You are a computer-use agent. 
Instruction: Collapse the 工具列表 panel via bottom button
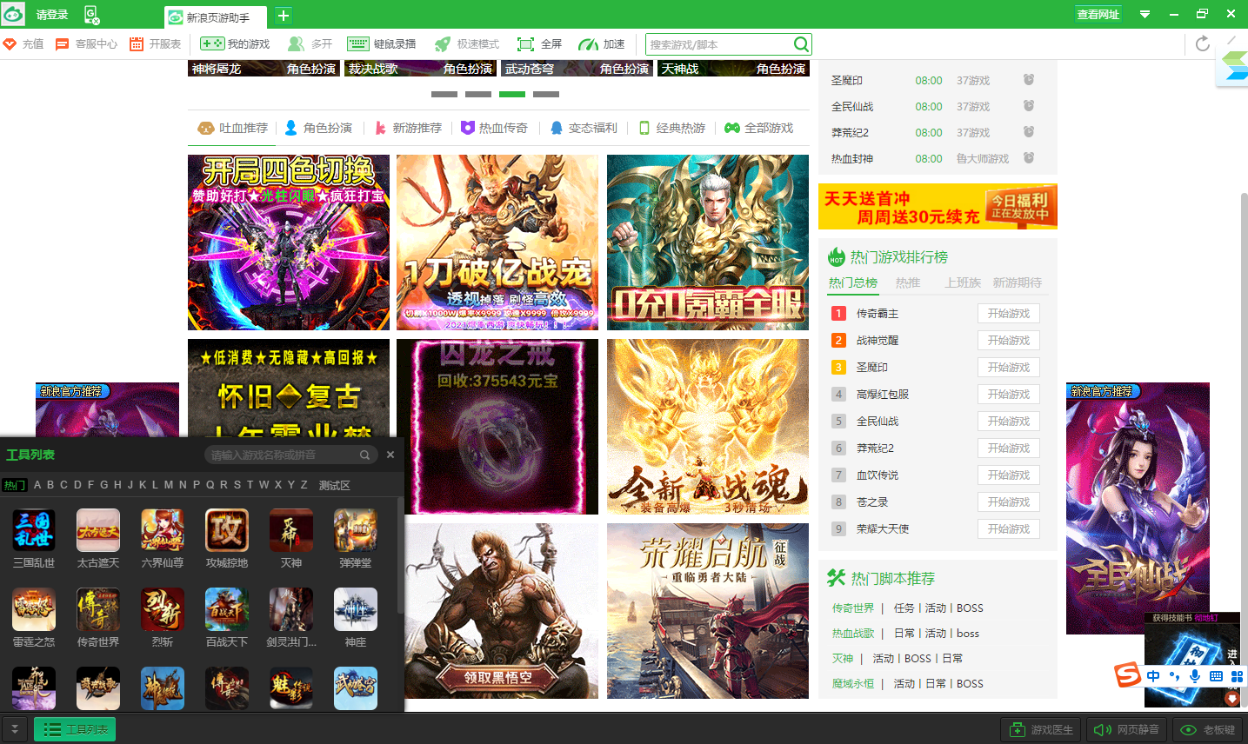click(x=75, y=730)
